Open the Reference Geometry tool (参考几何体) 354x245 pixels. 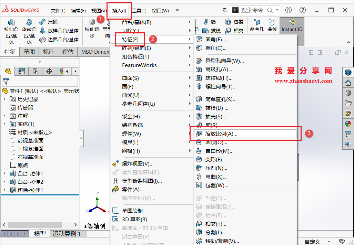pos(257,26)
